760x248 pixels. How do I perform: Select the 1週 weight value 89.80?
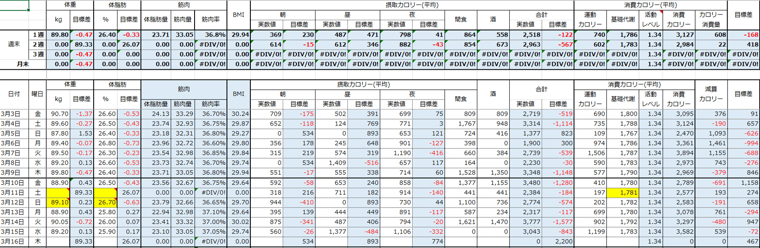pos(58,34)
